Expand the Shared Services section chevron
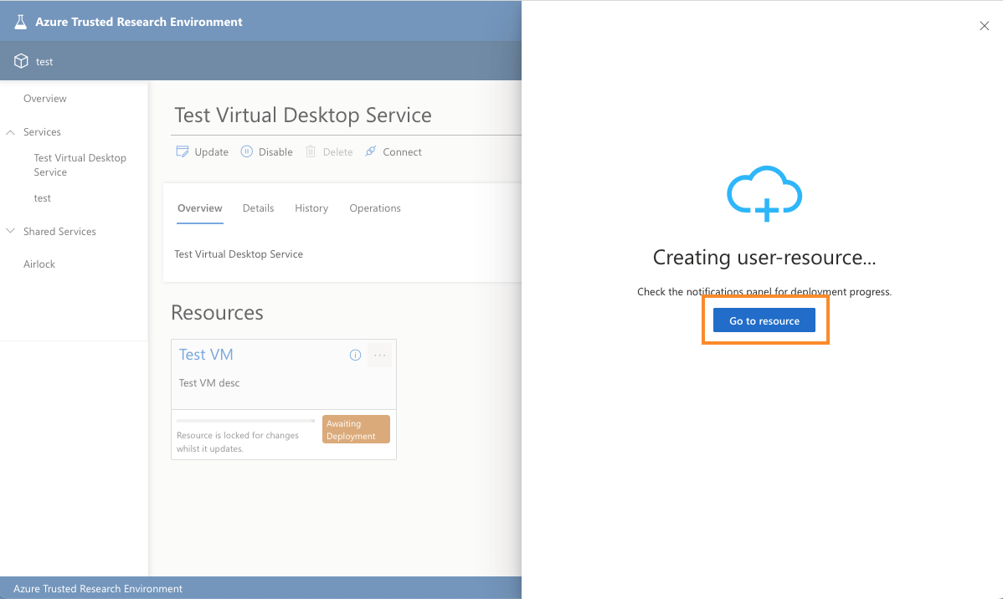The image size is (1003, 599). (11, 232)
